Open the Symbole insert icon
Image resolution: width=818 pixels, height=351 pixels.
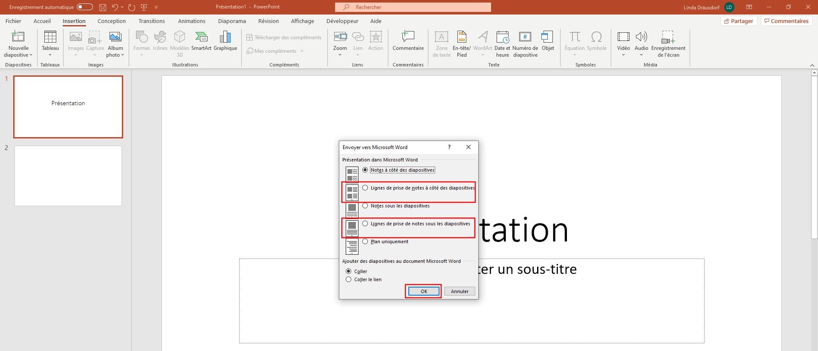tap(597, 37)
